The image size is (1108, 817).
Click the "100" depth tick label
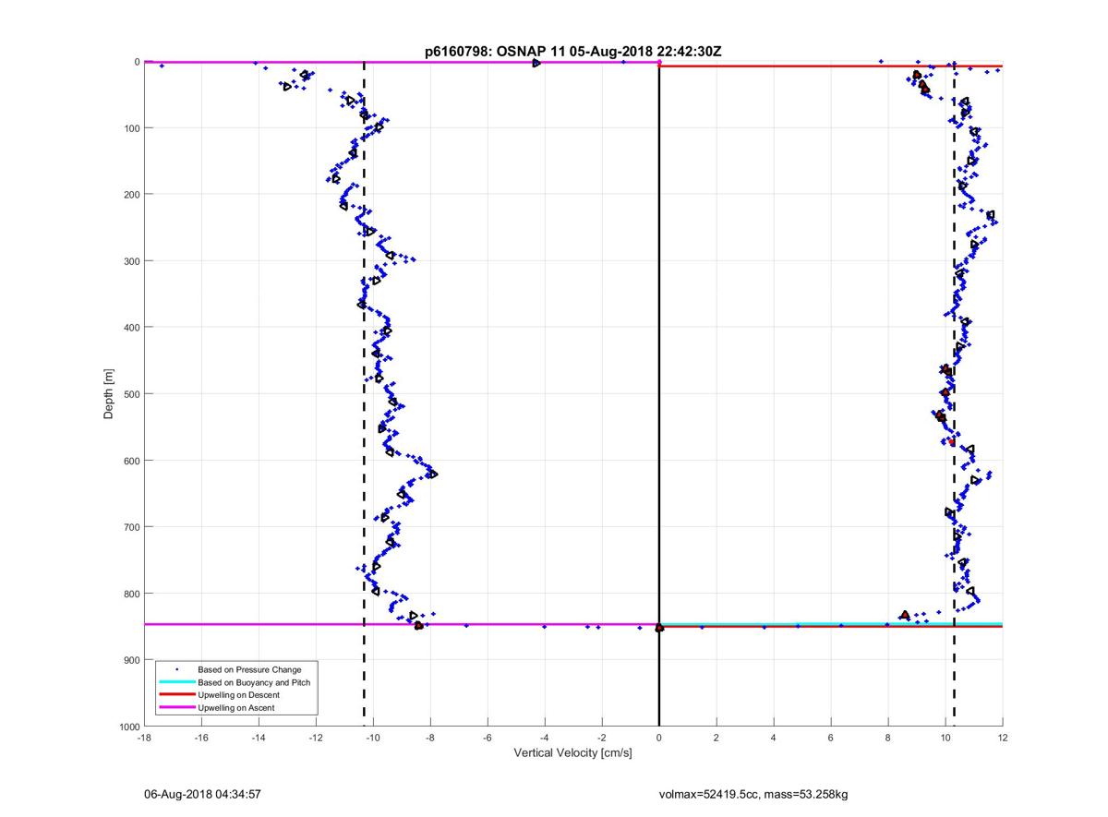coord(131,128)
